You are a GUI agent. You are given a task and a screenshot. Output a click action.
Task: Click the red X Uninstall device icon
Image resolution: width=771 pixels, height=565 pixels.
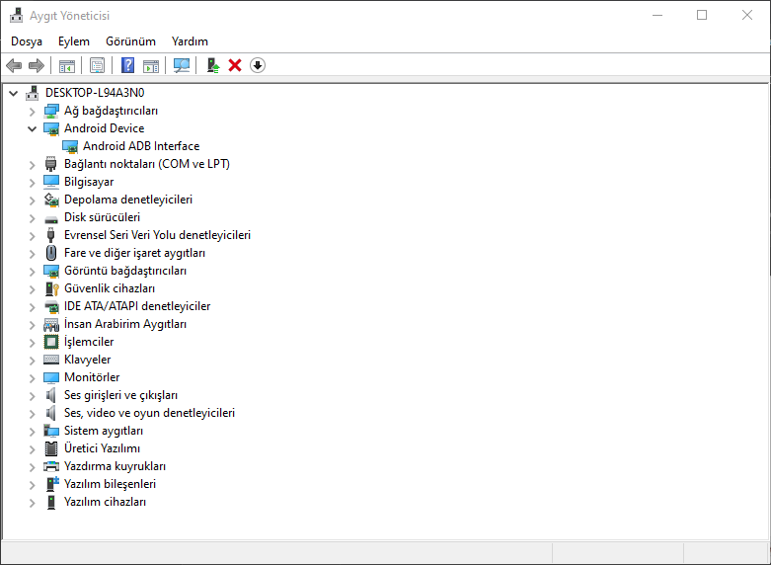(x=235, y=65)
